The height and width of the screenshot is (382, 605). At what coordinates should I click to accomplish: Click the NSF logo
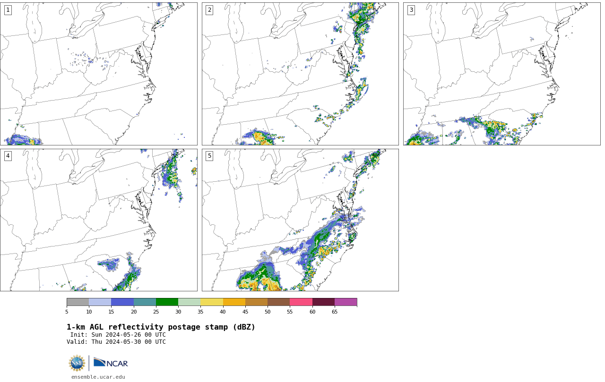point(77,363)
